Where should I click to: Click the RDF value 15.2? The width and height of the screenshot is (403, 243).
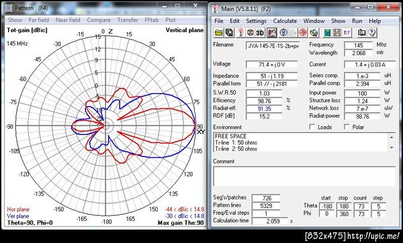(x=264, y=116)
